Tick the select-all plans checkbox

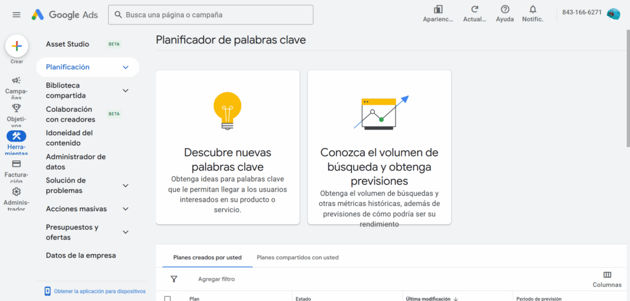(167, 299)
